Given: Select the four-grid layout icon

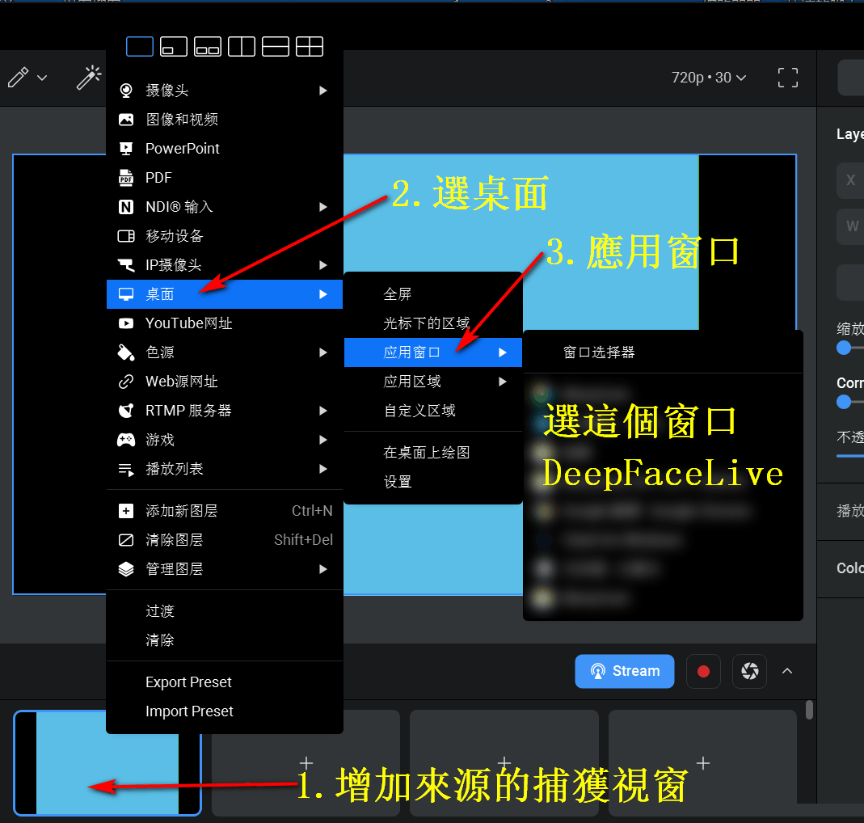Looking at the screenshot, I should tap(309, 47).
